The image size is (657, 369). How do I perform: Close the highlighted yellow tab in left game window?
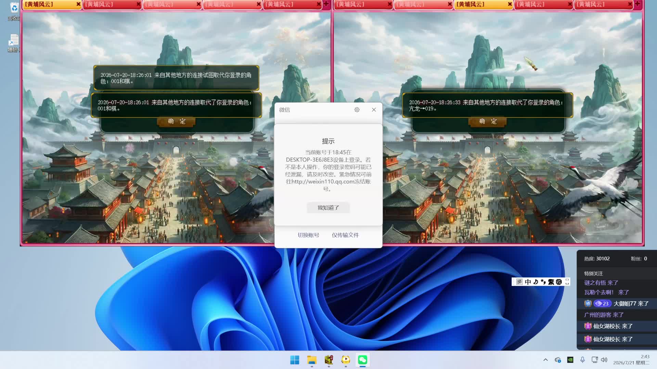pos(78,4)
